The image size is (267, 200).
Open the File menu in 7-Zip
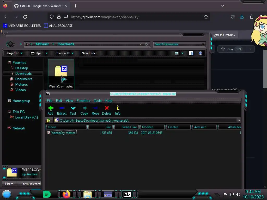(50, 101)
